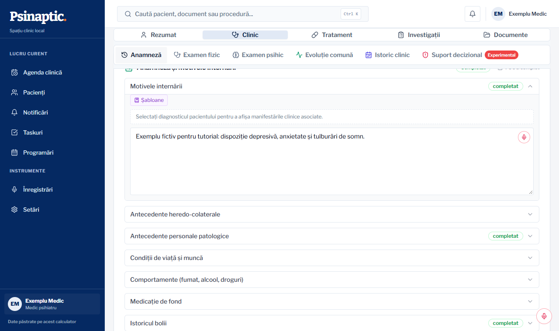Image resolution: width=559 pixels, height=331 pixels.
Task: Click the shield icon of Suport decizional
Action: (425, 55)
